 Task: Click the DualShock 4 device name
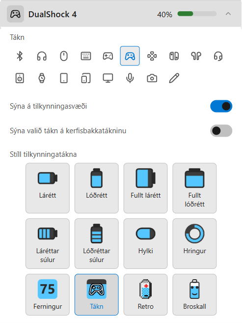tap(53, 14)
